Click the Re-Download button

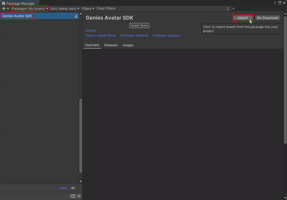pyautogui.click(x=267, y=18)
